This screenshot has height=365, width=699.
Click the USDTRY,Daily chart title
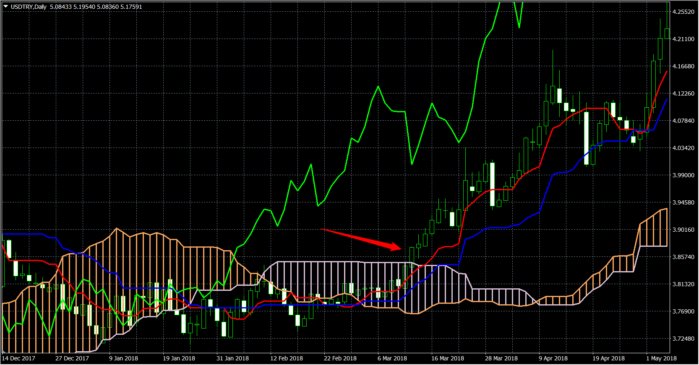pyautogui.click(x=29, y=7)
